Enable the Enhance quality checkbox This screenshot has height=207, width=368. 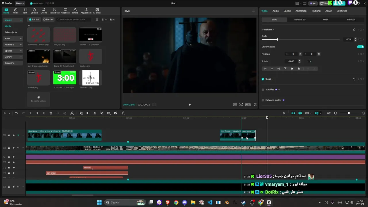(x=263, y=100)
